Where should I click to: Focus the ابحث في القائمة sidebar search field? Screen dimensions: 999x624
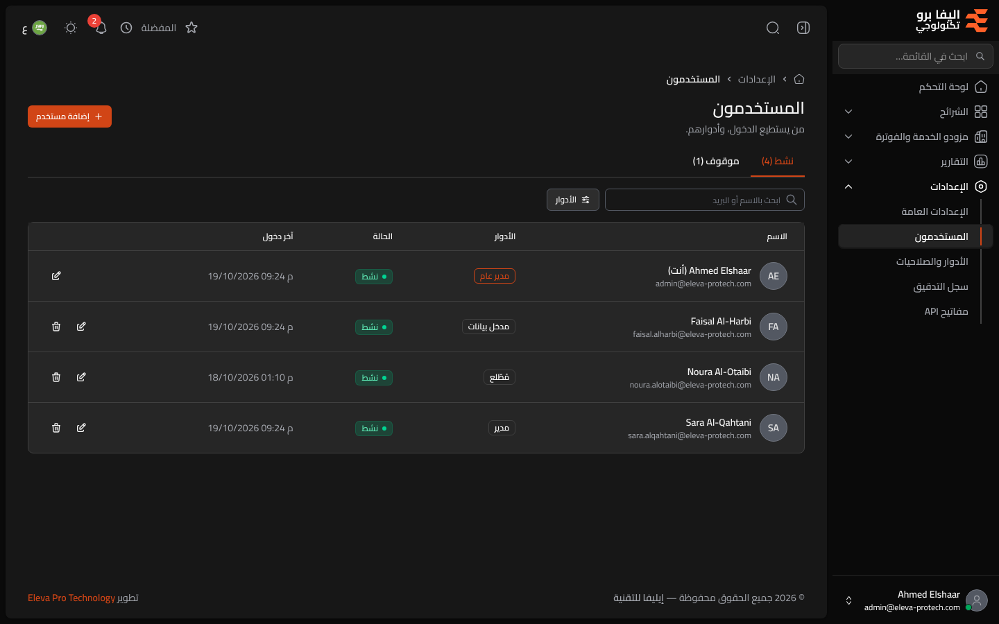click(x=916, y=56)
